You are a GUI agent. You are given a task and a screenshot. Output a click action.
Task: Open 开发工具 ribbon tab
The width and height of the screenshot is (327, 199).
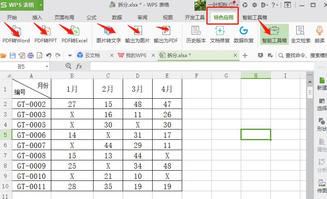click(194, 17)
